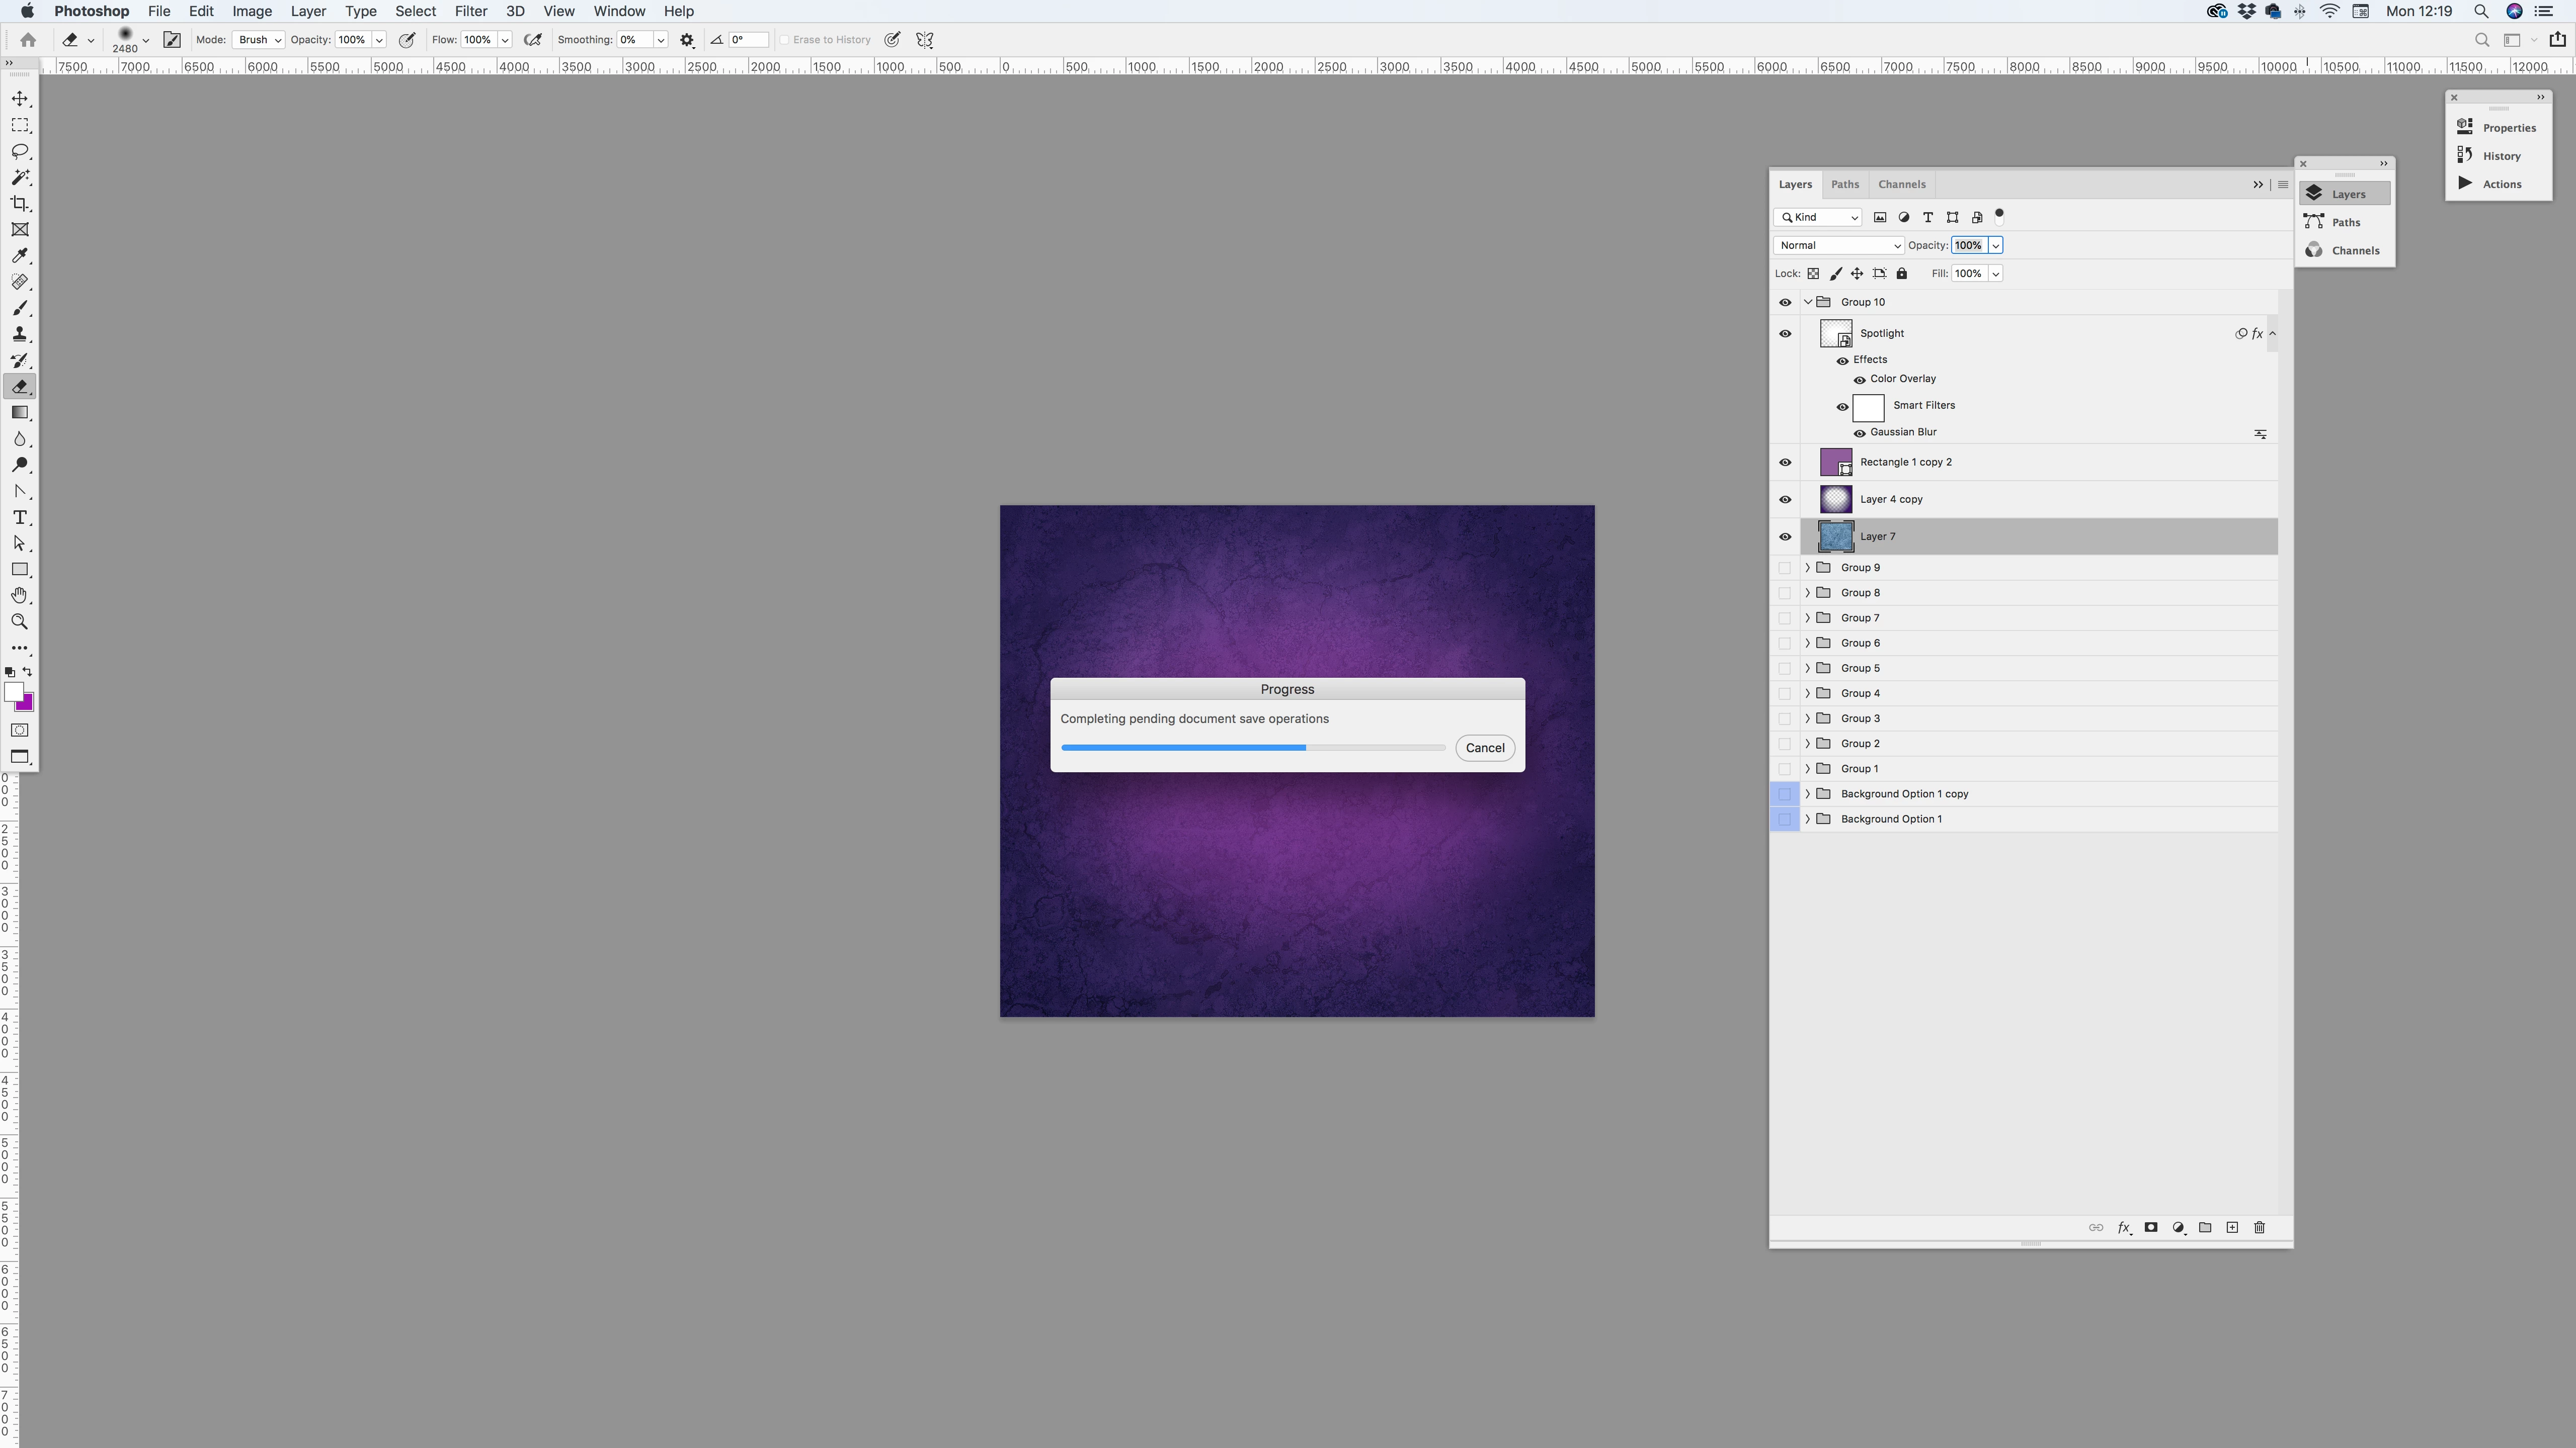Image resolution: width=2576 pixels, height=1448 pixels.
Task: Select the Crop tool
Action: [x=20, y=204]
